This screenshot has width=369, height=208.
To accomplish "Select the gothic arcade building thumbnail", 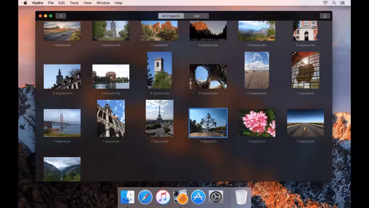I will pyautogui.click(x=111, y=118).
